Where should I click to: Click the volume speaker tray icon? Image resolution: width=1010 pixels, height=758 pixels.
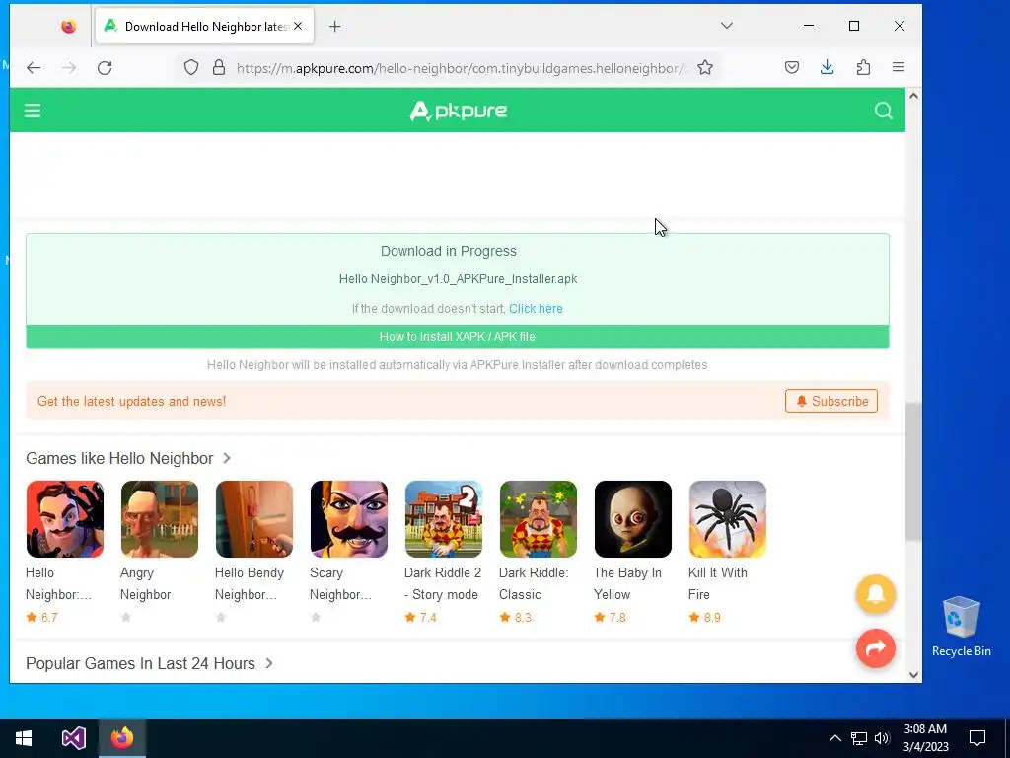click(882, 738)
